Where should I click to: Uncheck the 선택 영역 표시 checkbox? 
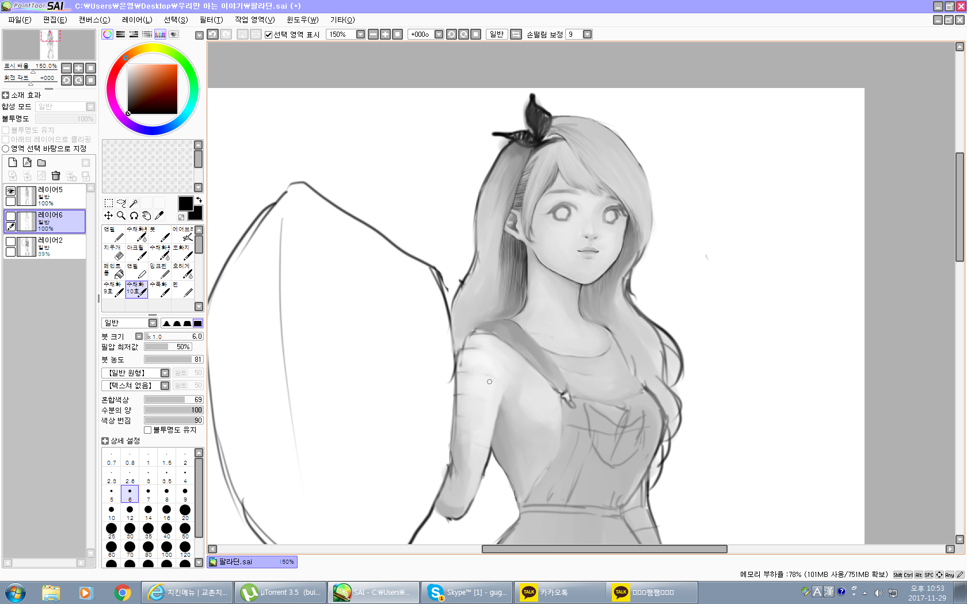tap(268, 35)
